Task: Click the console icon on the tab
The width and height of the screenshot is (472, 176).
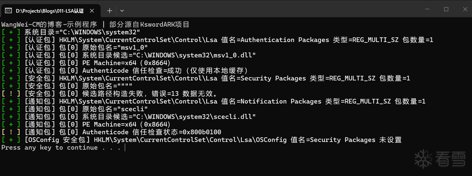Action: (x=9, y=11)
